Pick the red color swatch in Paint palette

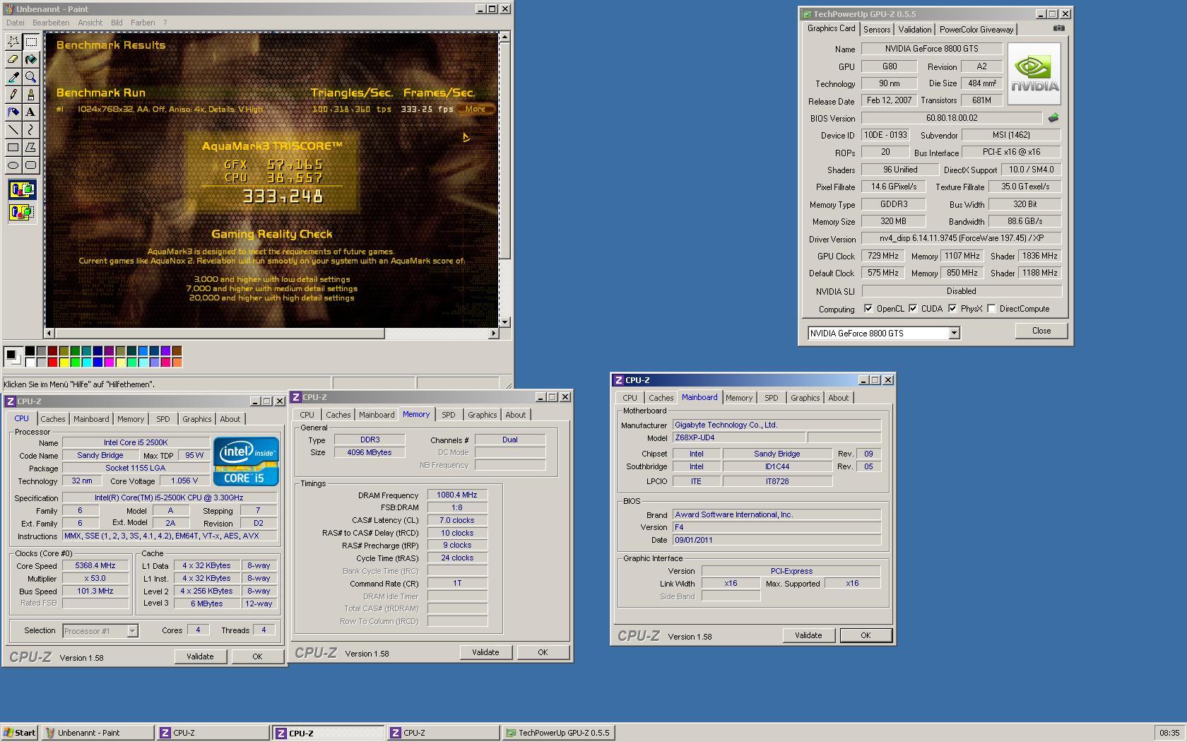[52, 363]
